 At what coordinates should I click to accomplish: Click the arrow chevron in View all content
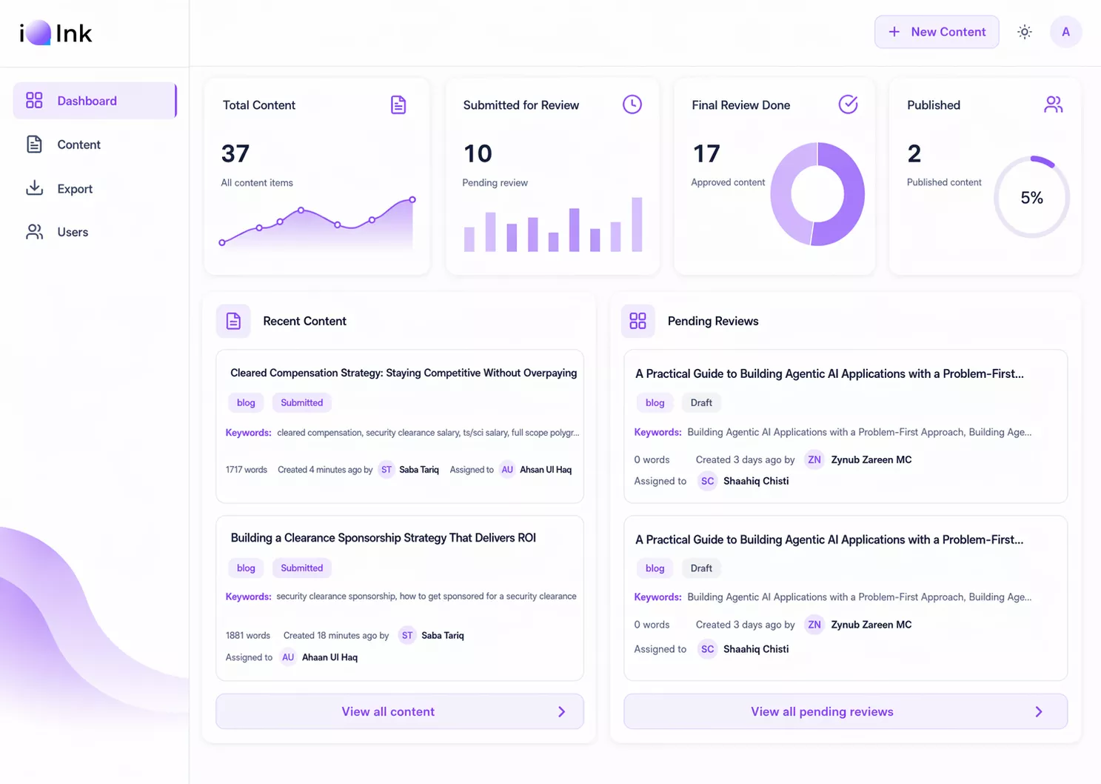[561, 711]
